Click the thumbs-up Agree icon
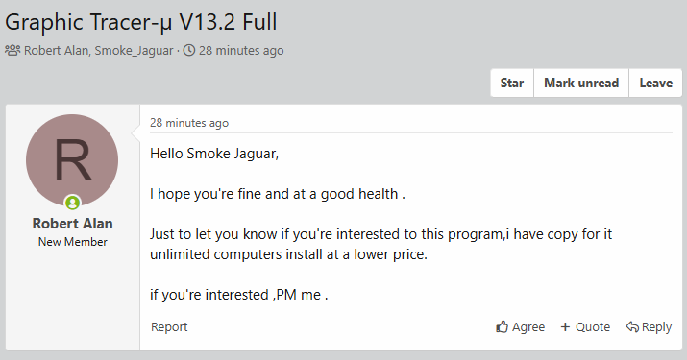Image resolution: width=687 pixels, height=360 pixels. (503, 326)
